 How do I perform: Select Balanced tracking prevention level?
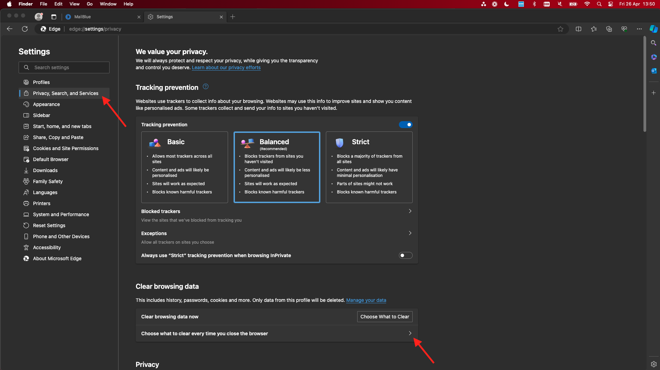click(x=277, y=167)
